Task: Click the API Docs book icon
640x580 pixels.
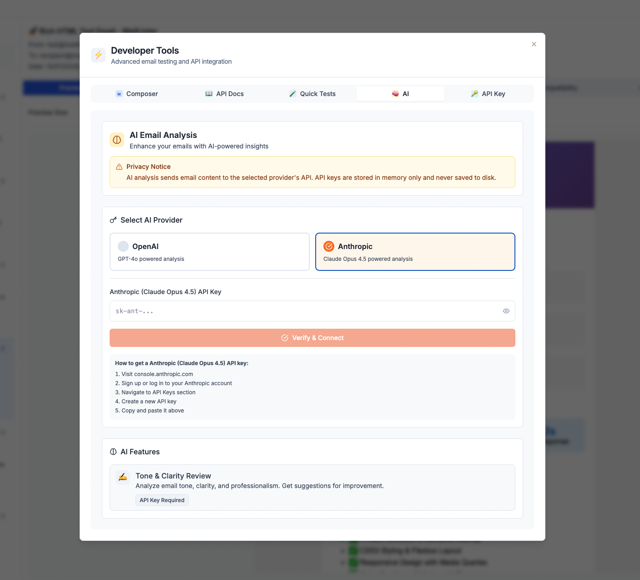Action: click(209, 94)
